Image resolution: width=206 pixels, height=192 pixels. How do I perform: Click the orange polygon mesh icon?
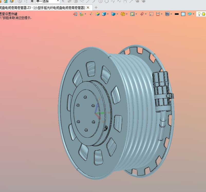[123, 14]
